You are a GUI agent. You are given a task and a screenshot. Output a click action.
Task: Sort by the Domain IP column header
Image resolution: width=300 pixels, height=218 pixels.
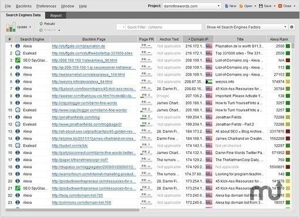[x=198, y=39]
